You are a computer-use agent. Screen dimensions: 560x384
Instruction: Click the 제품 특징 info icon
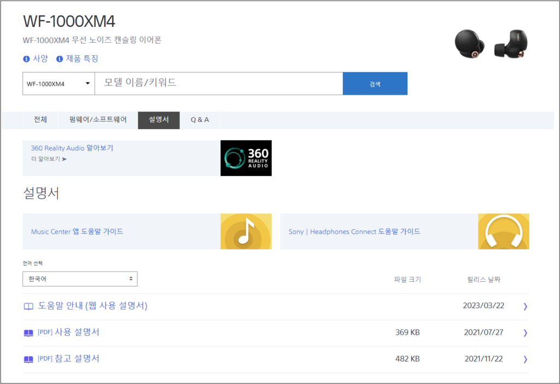(x=60, y=59)
